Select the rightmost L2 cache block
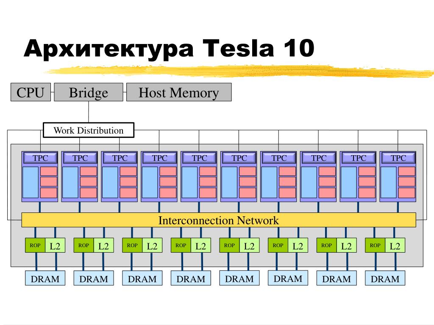Viewport: 434px width, 325px height. pyautogui.click(x=395, y=245)
